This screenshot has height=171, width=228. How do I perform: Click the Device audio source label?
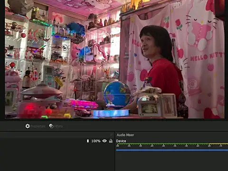pos(121,141)
